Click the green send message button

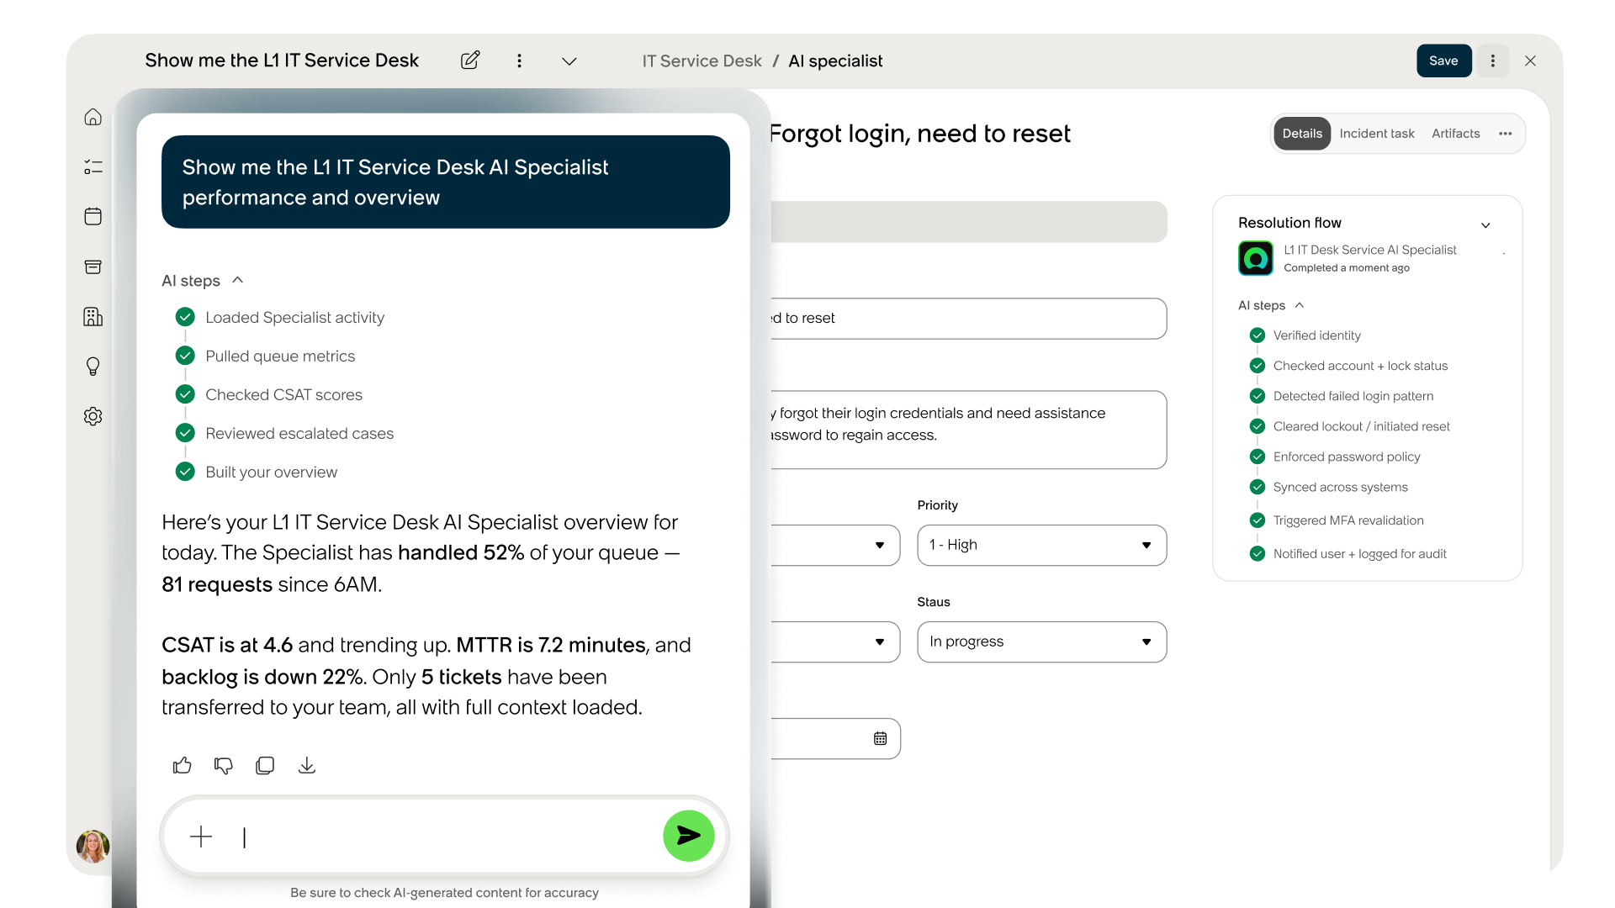tap(689, 836)
